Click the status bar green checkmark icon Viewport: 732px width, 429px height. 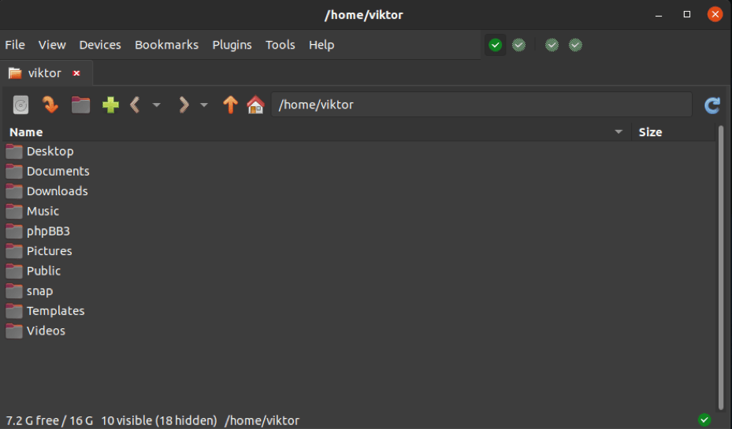coord(704,420)
